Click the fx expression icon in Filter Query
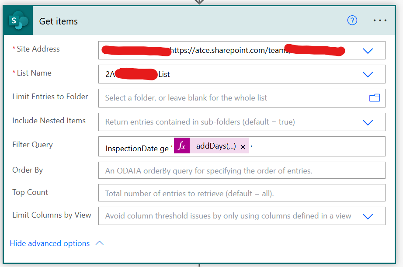Image resolution: width=403 pixels, height=267 pixels. click(182, 145)
